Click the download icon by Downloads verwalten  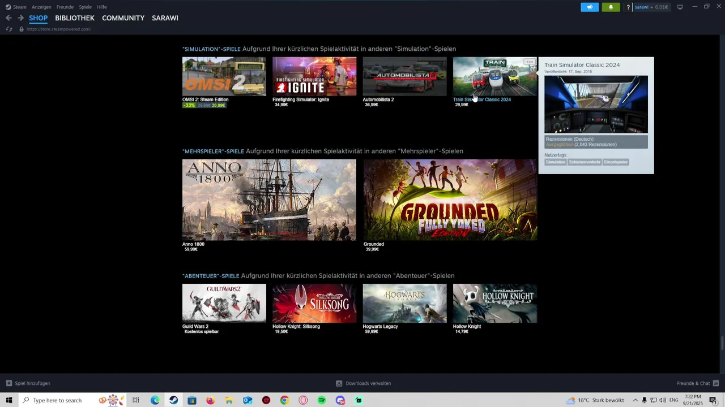coord(339,383)
